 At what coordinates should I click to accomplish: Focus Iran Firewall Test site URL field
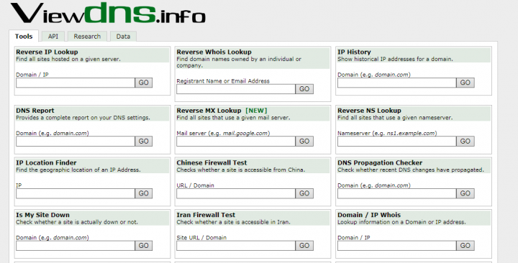point(236,246)
